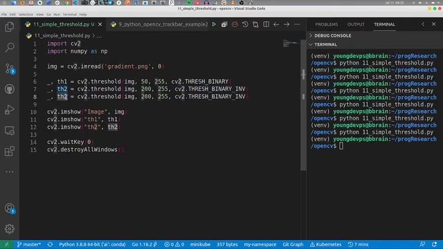Open the Search view in activity bar
The width and height of the screenshot is (443, 249).
[x=9, y=47]
